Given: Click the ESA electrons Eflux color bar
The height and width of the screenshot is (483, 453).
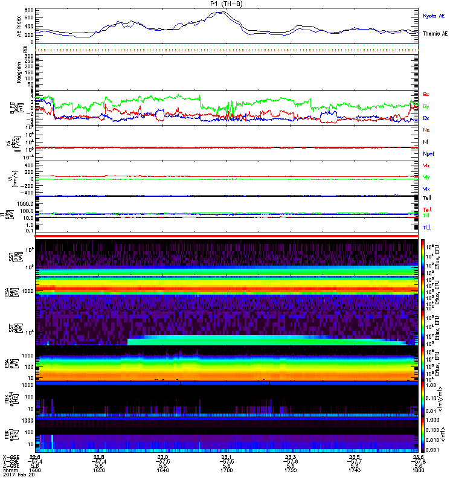Looking at the screenshot, I should 423,363.
